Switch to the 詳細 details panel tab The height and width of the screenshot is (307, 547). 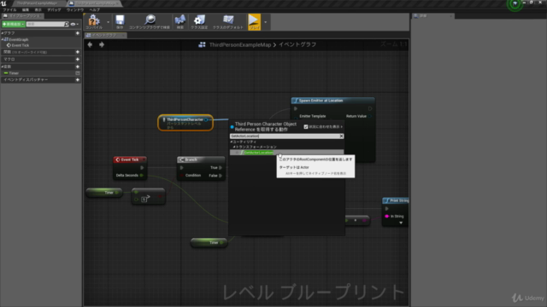tap(432, 16)
